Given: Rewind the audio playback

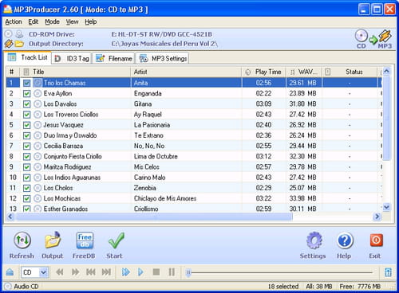Looking at the screenshot, I should click(x=60, y=272).
